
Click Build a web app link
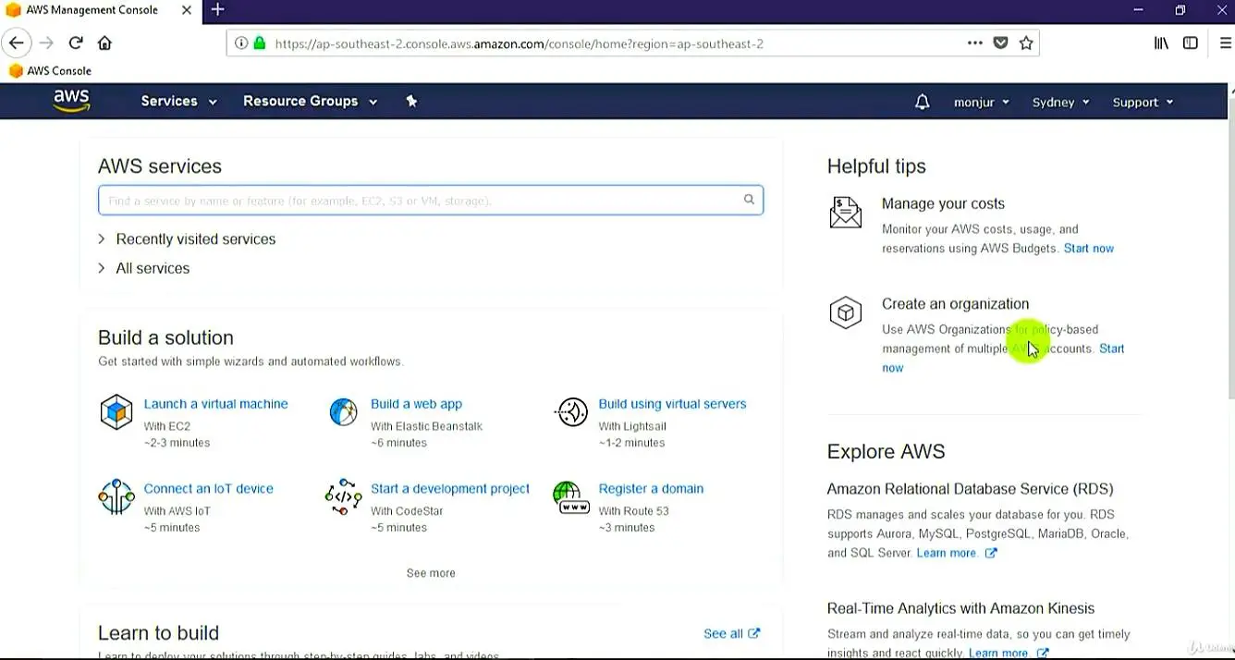click(x=416, y=404)
